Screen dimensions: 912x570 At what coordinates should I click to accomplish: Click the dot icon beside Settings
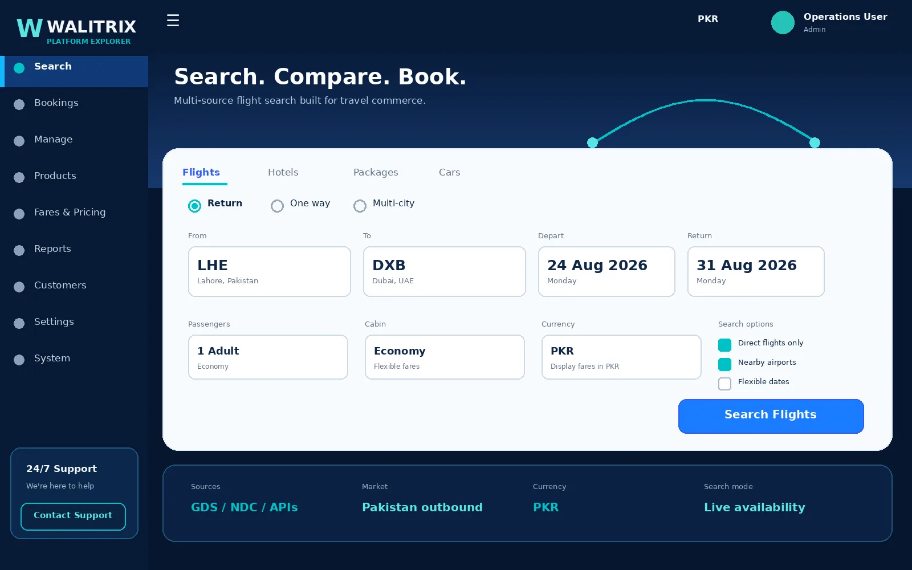tap(19, 323)
